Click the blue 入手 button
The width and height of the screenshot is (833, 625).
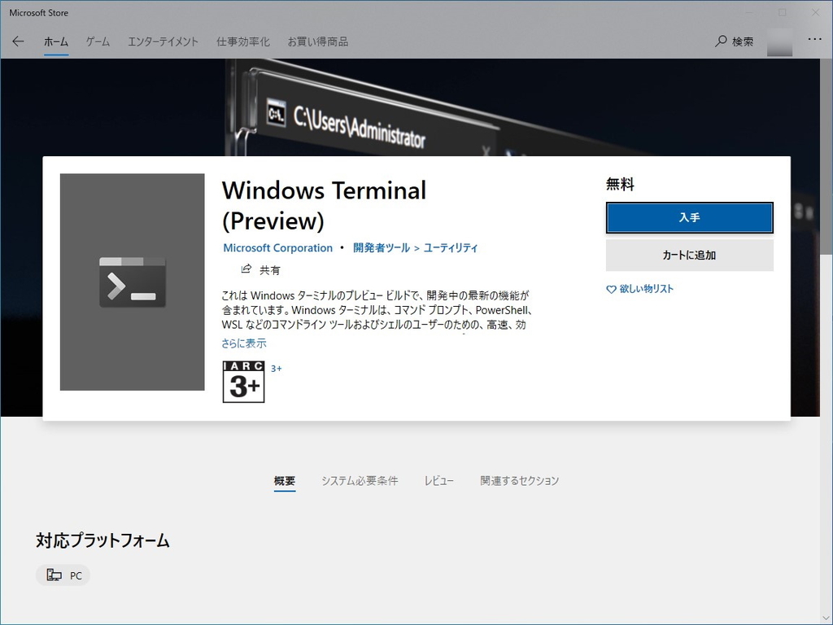[690, 217]
